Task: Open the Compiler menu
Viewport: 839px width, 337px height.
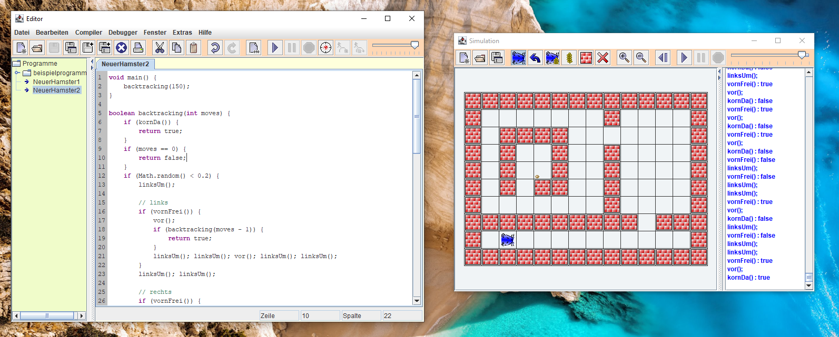Action: 88,33
